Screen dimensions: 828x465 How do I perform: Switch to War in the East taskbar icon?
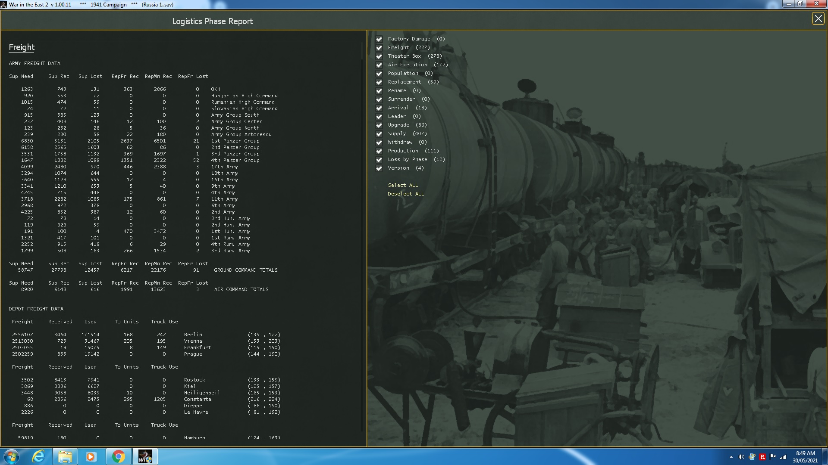[x=145, y=456]
